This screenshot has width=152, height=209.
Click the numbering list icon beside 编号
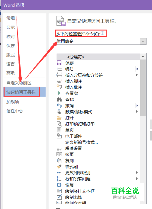(59, 69)
